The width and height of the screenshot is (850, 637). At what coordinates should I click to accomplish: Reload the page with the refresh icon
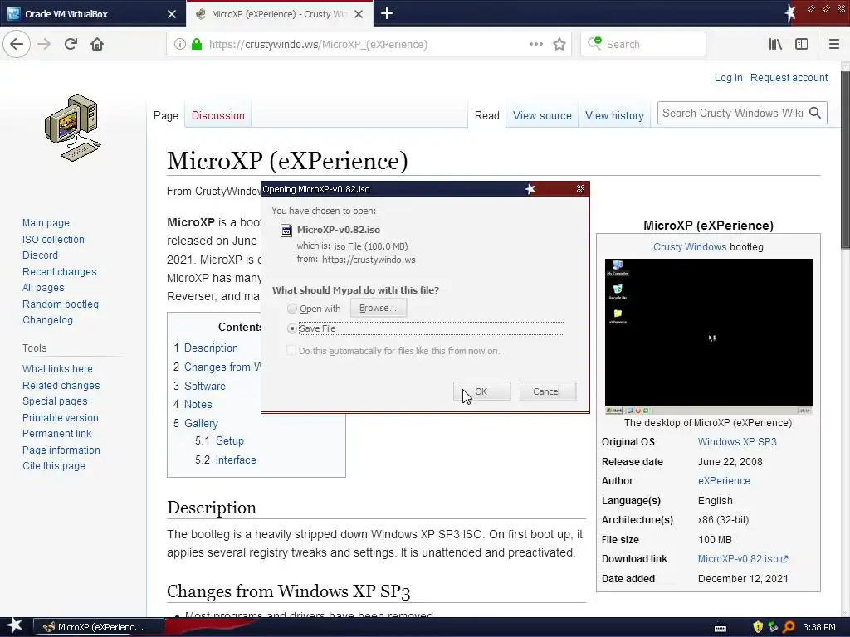pyautogui.click(x=71, y=44)
